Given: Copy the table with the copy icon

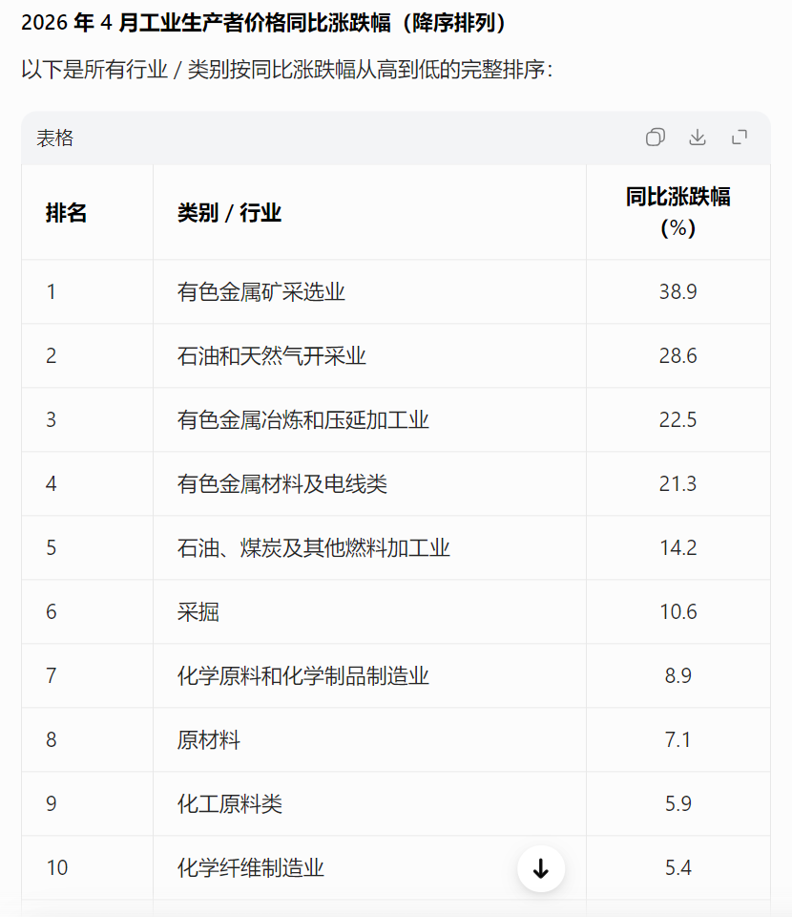Looking at the screenshot, I should (x=655, y=138).
